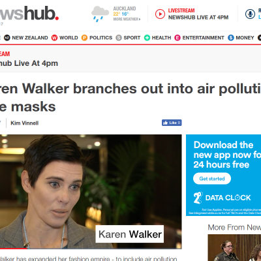Open author Kim Vinnell's page

pyautogui.click(x=25, y=123)
